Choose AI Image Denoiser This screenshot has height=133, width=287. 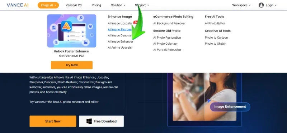(x=120, y=35)
